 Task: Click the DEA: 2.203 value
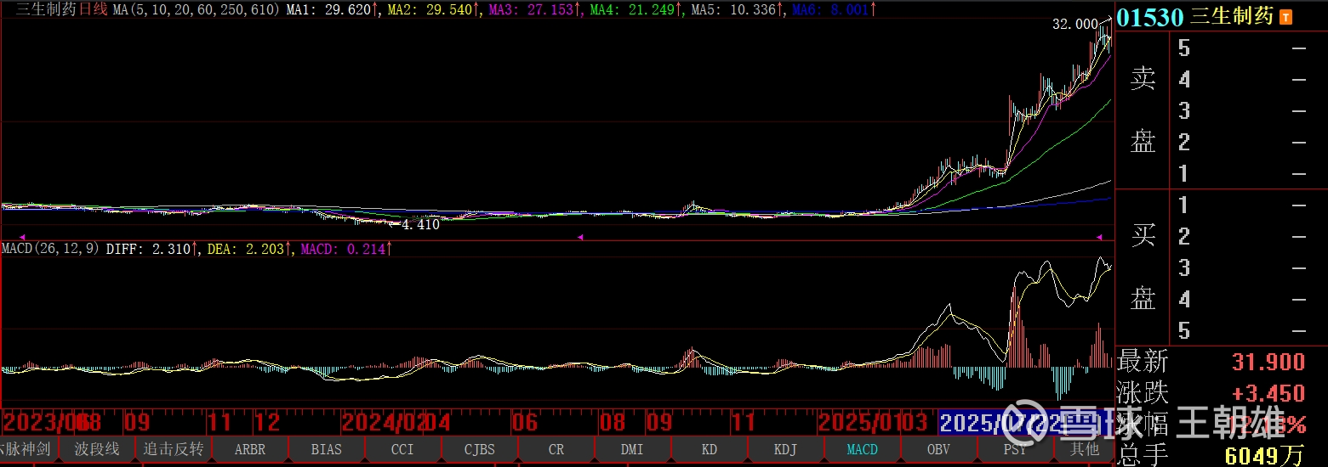249,249
